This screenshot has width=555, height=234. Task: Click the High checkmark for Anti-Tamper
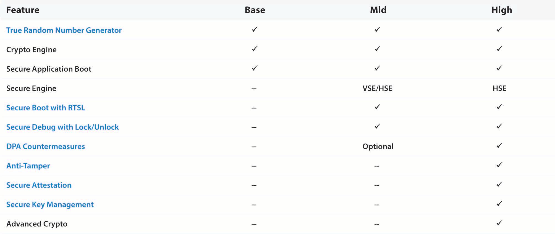499,165
